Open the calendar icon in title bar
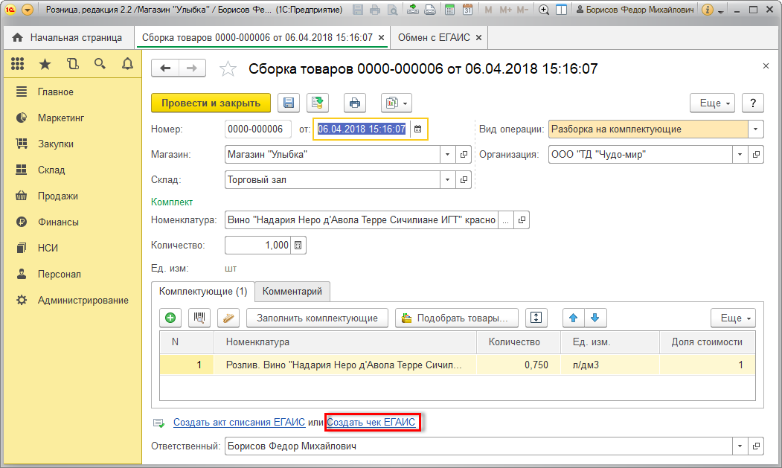Image resolution: width=782 pixels, height=468 pixels. click(467, 10)
